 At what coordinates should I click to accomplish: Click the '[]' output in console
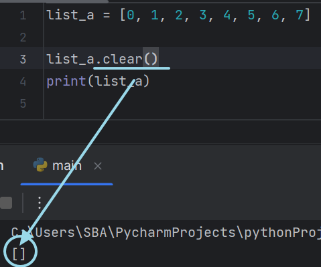[19, 254]
